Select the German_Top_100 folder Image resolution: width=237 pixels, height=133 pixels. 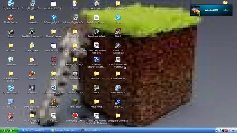(75, 59)
